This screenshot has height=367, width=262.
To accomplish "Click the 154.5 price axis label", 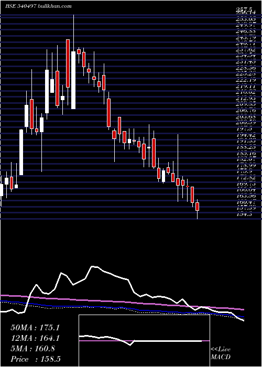I will click(x=245, y=214).
